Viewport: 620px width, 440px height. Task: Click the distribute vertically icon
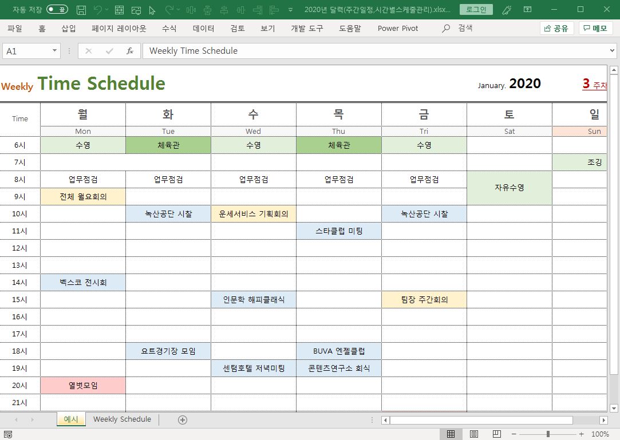point(208,10)
